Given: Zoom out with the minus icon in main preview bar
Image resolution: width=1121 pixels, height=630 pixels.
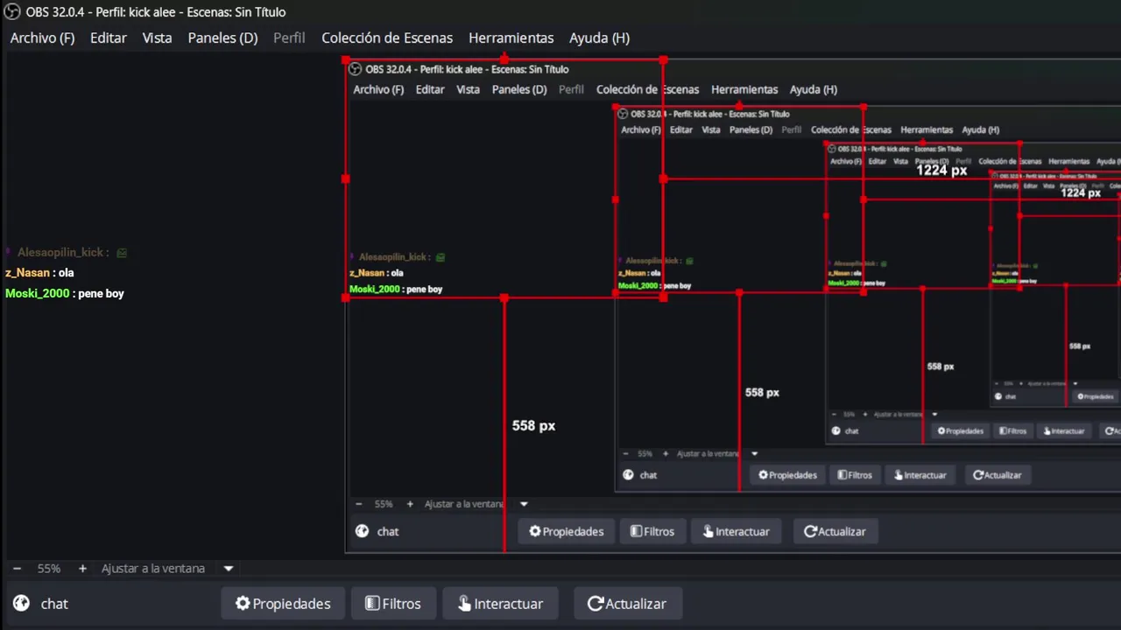Looking at the screenshot, I should pos(17,569).
